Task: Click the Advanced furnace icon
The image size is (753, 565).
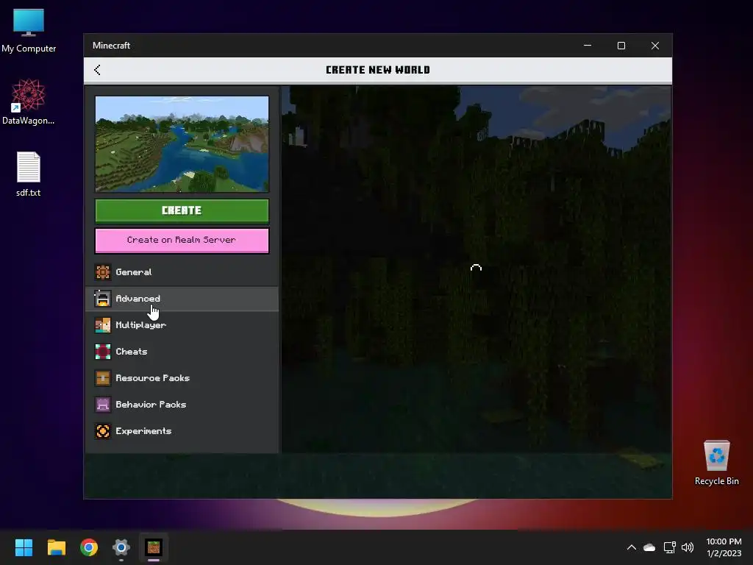Action: [x=102, y=299]
